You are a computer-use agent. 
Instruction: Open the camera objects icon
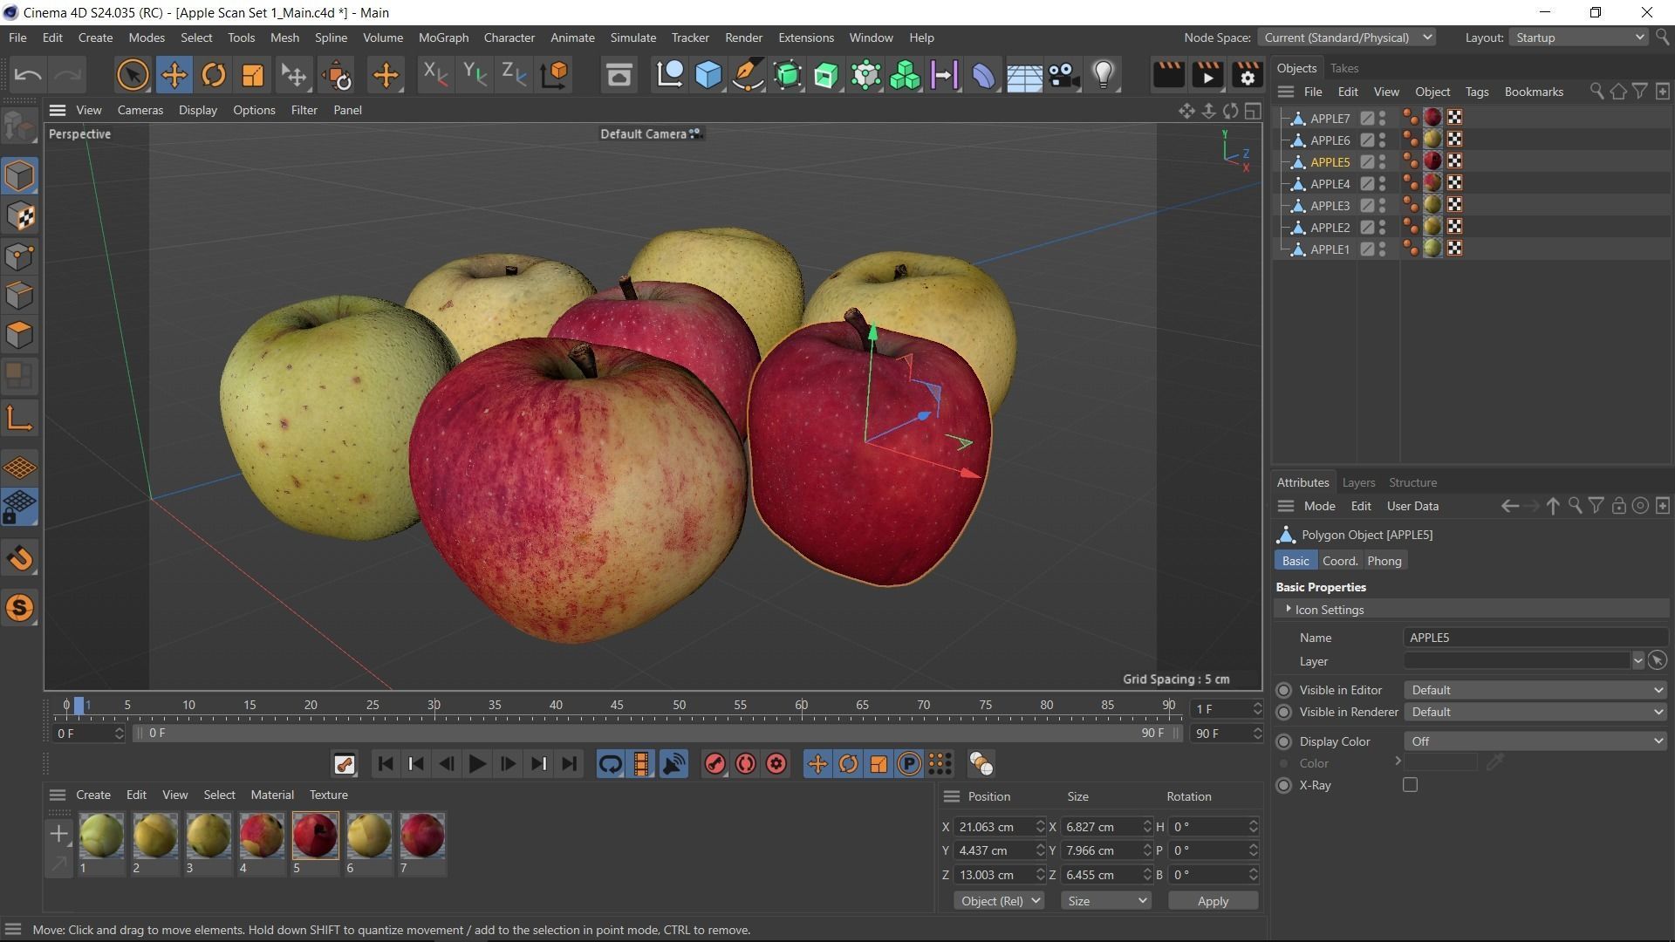click(x=1063, y=75)
